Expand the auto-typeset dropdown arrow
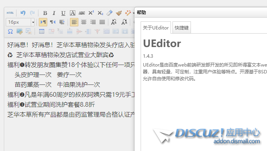The image size is (267, 151). [134, 13]
